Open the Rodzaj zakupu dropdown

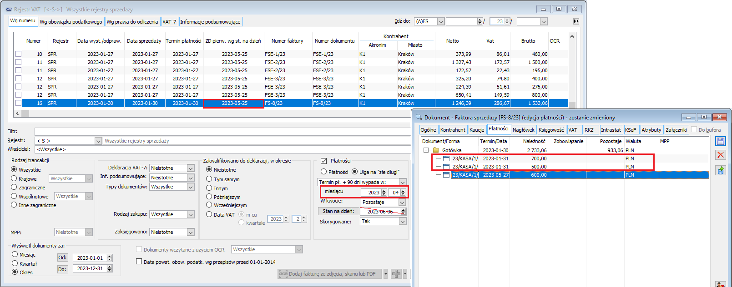pos(191,214)
